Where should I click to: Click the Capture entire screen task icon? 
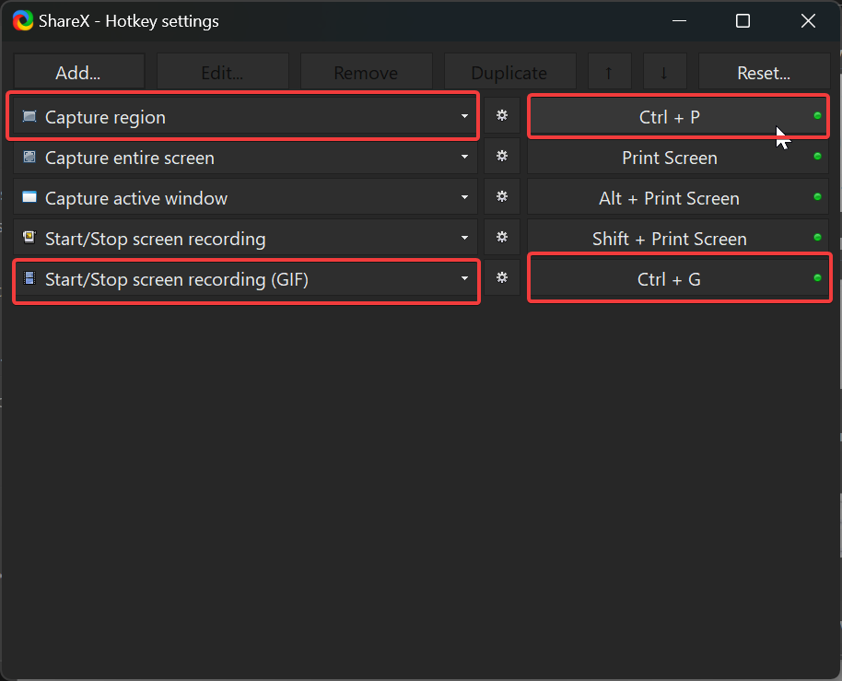(x=29, y=157)
